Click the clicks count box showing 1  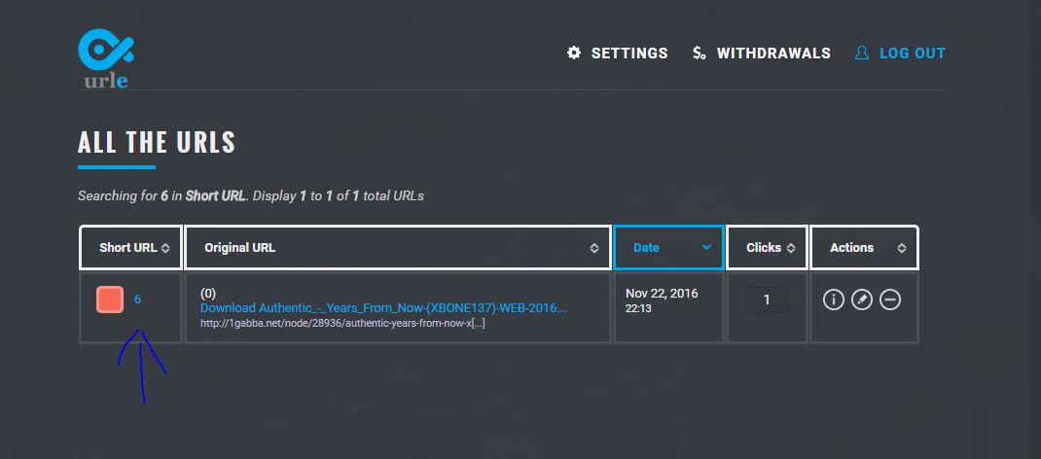(767, 300)
